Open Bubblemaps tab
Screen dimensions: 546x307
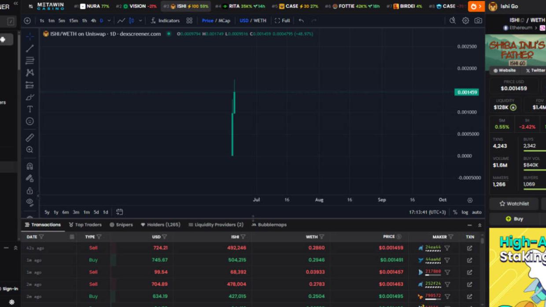[269, 225]
